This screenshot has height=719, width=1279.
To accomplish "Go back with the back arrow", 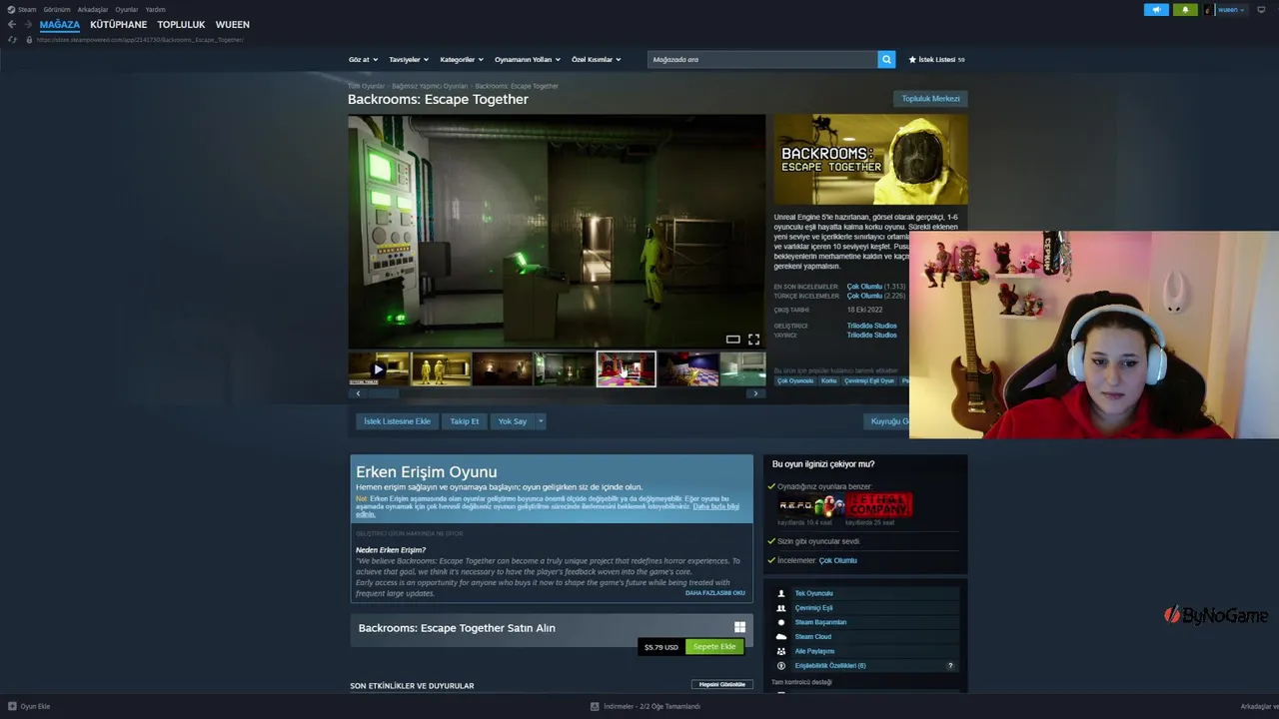I will click(x=12, y=24).
